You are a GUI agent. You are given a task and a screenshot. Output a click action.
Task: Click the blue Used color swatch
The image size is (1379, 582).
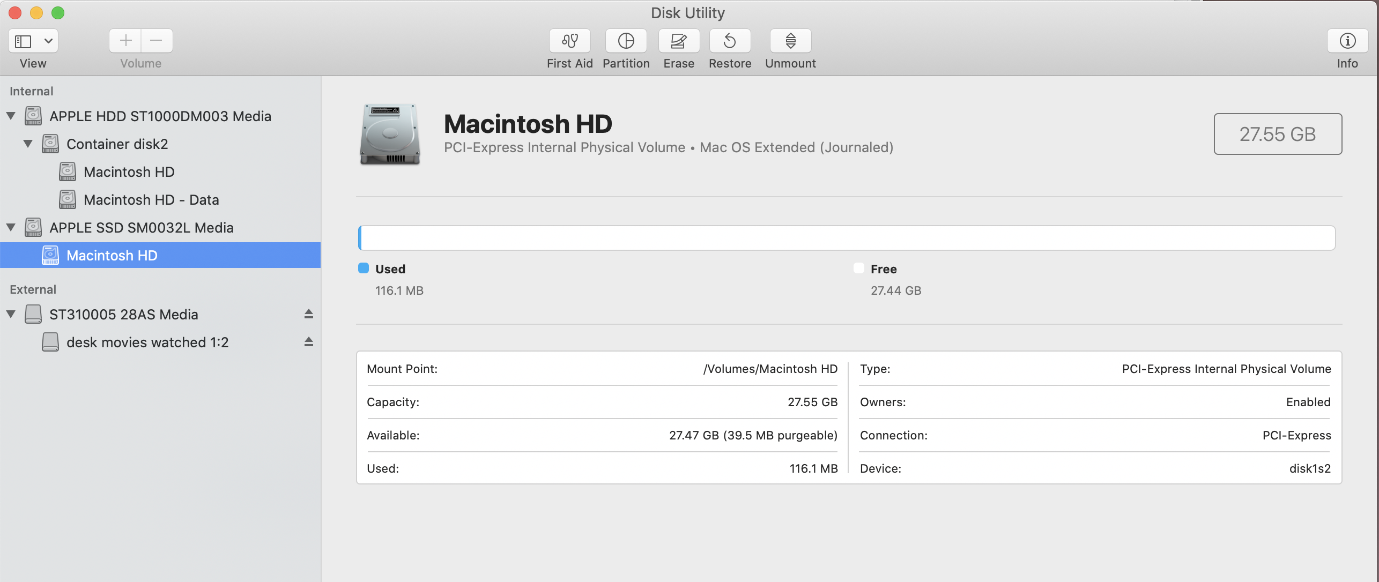pyautogui.click(x=364, y=268)
